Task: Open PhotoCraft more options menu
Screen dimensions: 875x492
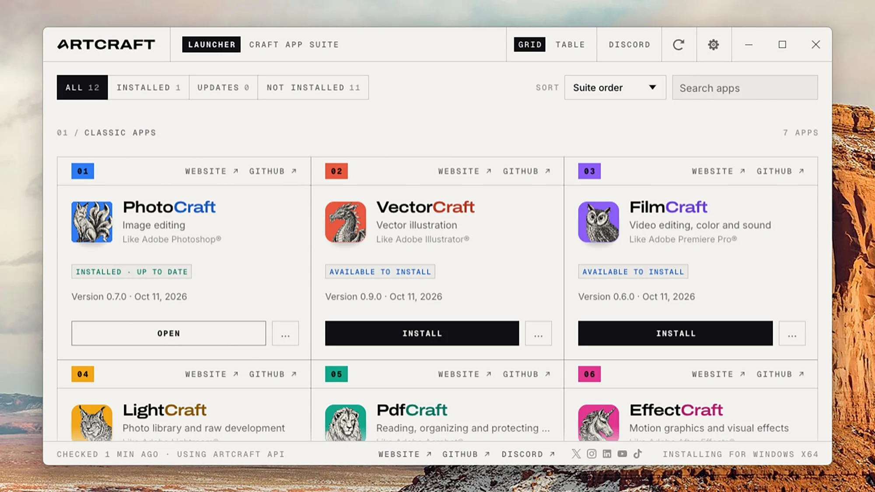Action: [x=285, y=333]
